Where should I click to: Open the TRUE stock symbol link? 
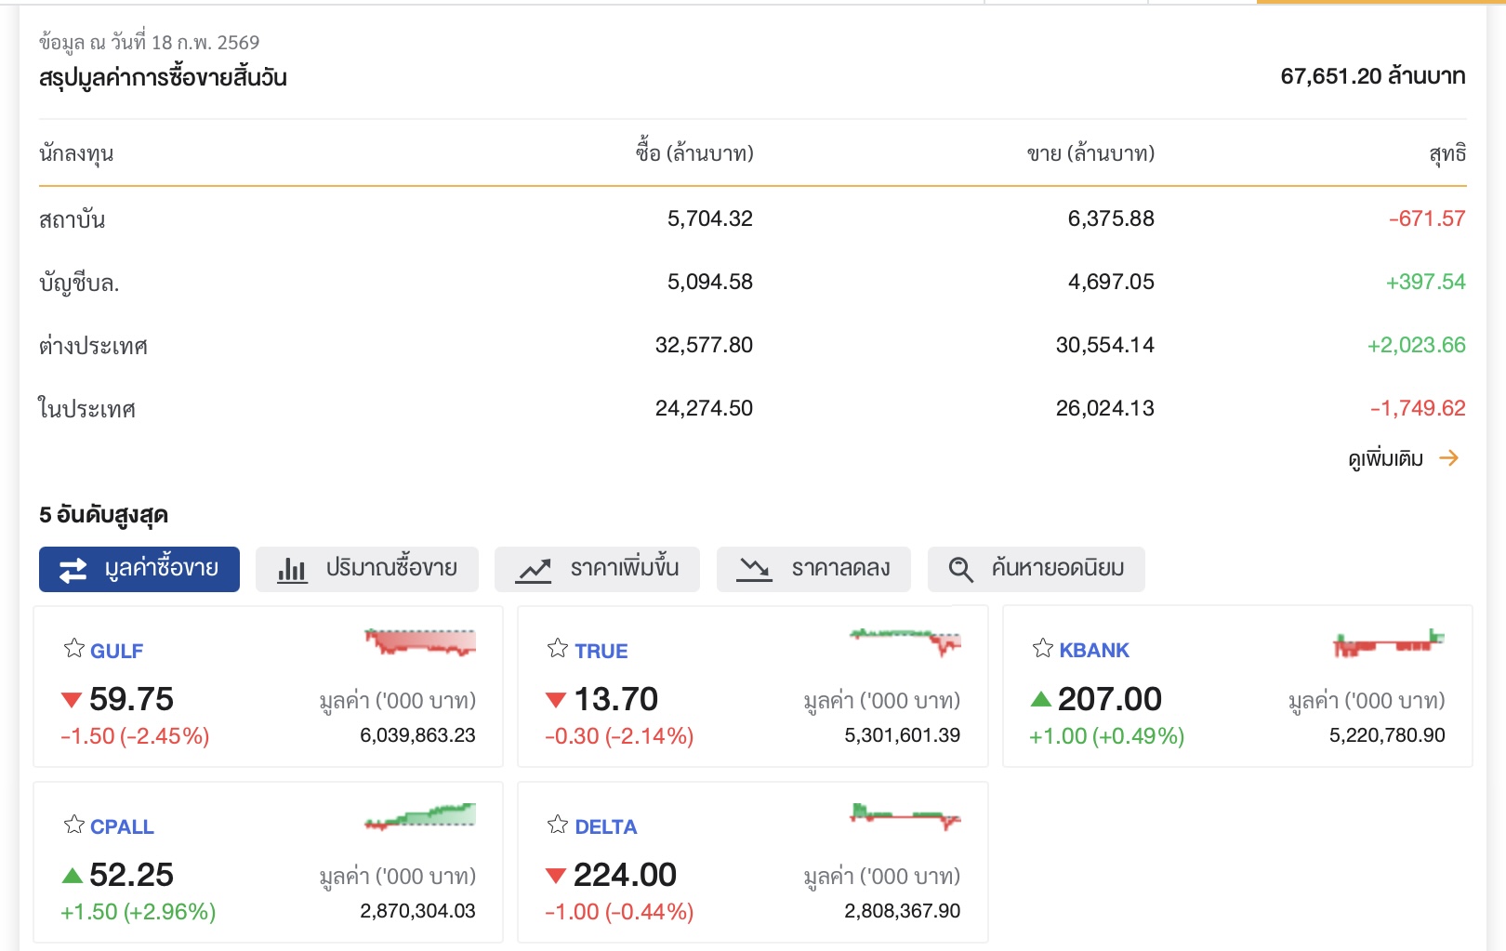(601, 651)
